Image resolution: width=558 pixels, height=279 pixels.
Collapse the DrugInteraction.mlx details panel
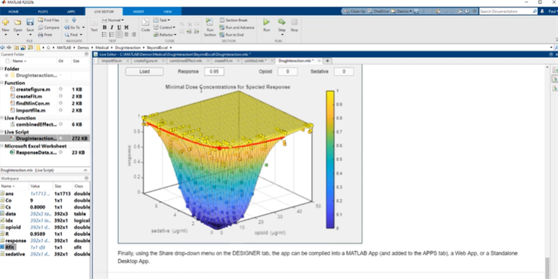pos(85,170)
